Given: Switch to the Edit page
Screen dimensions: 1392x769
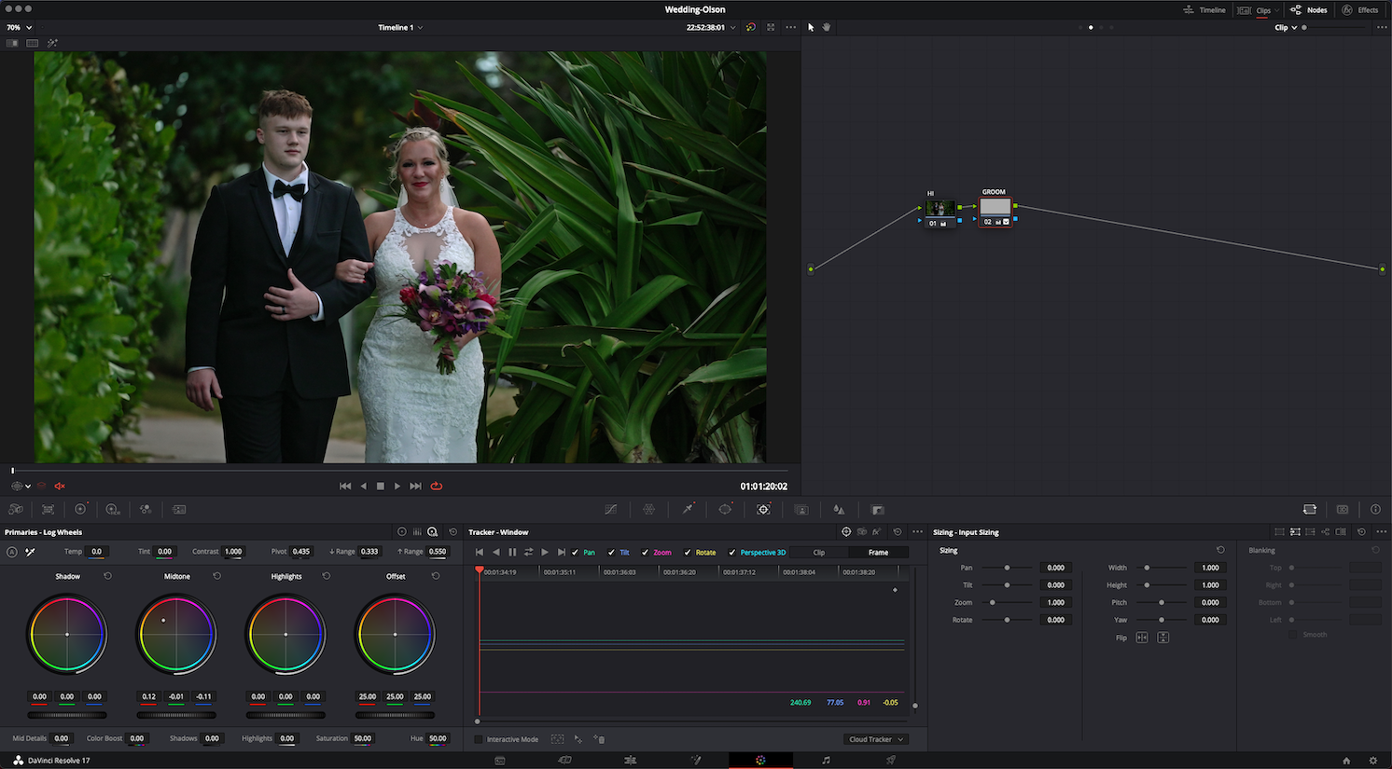Looking at the screenshot, I should 630,761.
